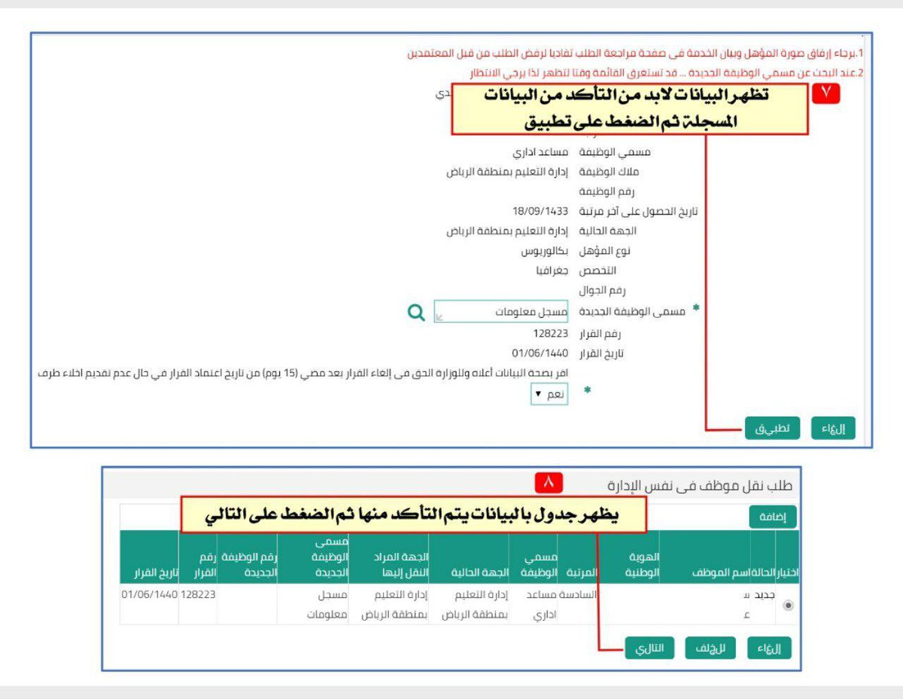Click the تاريخ الحصول على آخر مرتبة label
Image resolution: width=903 pixels, height=699 pixels.
[x=639, y=211]
